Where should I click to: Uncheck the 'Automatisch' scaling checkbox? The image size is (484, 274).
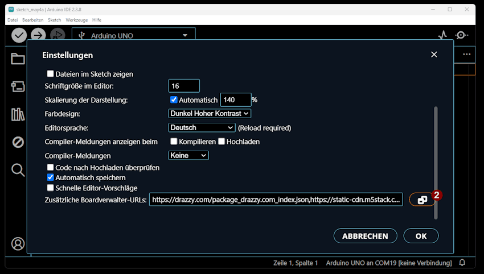tap(174, 99)
